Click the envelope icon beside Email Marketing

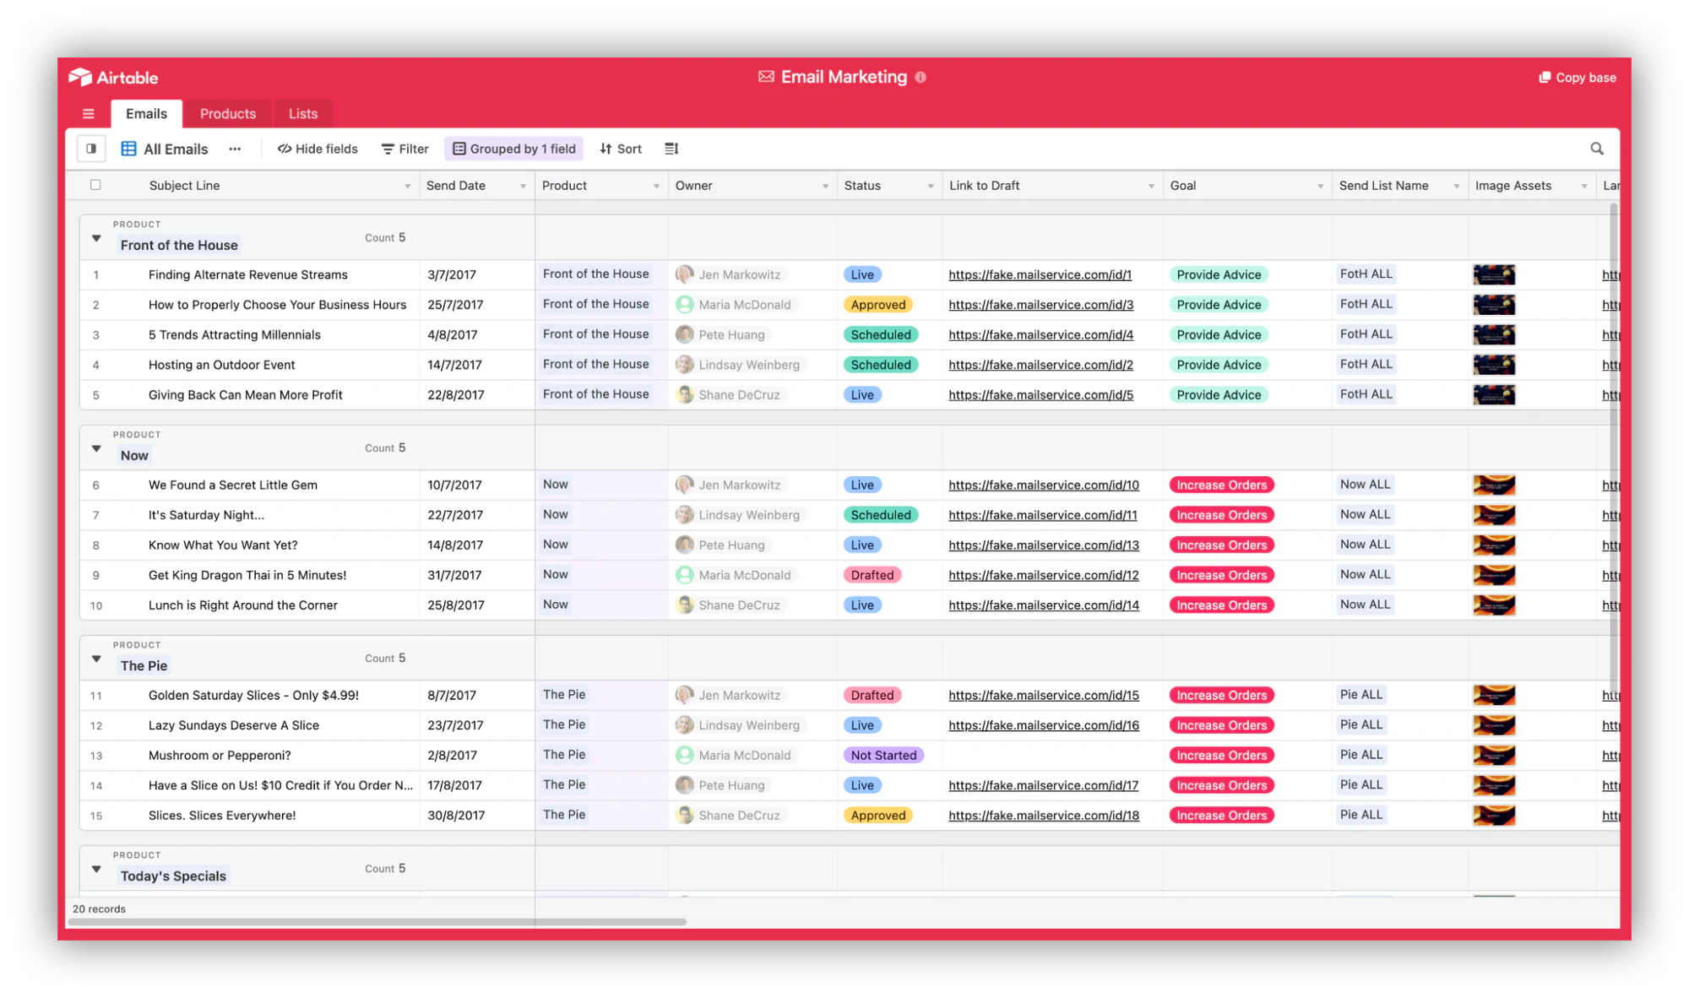click(766, 77)
